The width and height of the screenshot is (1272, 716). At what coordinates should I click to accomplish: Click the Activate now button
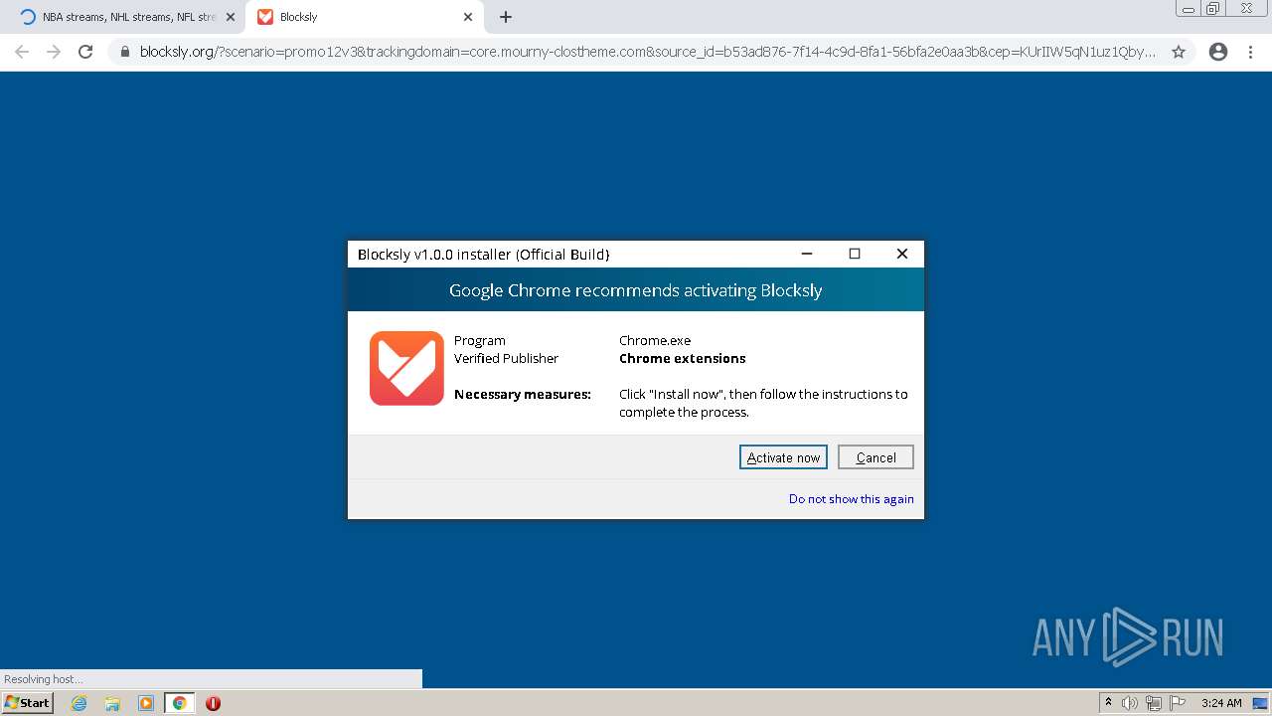point(783,457)
